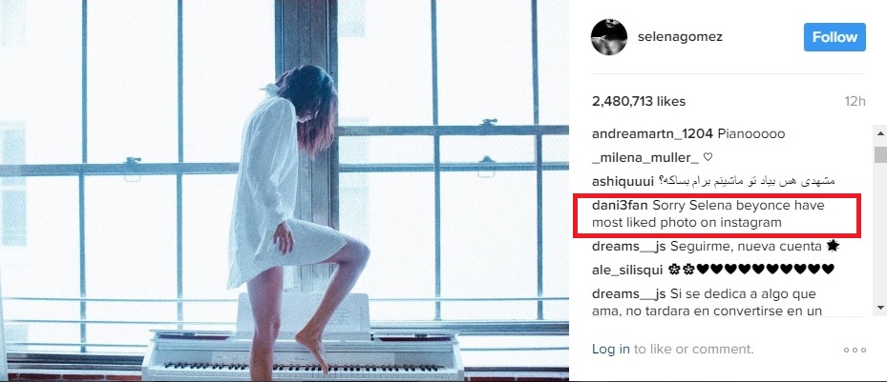Screen dimensions: 887x382
Task: Click the 12h post timestamp
Action: pos(855,102)
